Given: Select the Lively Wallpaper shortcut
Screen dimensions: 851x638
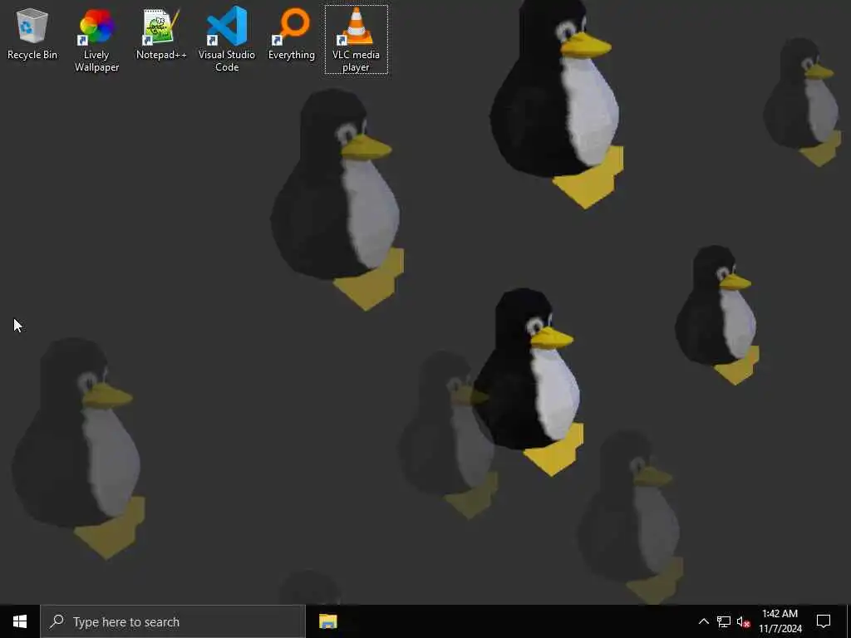Looking at the screenshot, I should pyautogui.click(x=96, y=40).
